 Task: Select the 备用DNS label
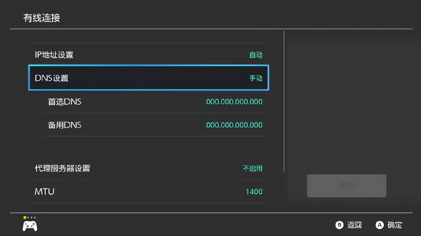pyautogui.click(x=65, y=125)
